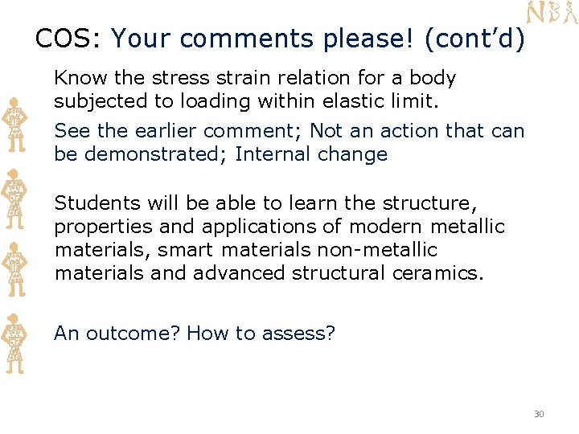Click the bottom human figure icon
This screenshot has height=434, width=579.
coord(14,344)
